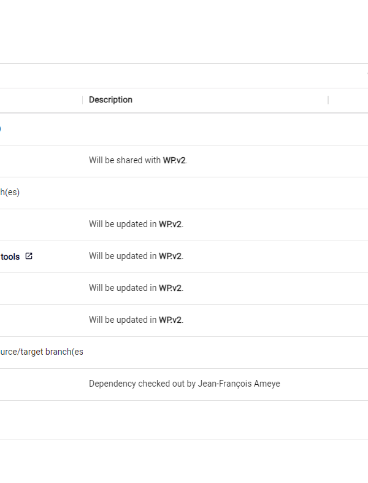Select the 'urce/target branch(es' row label
The width and height of the screenshot is (368, 483).
(x=42, y=352)
